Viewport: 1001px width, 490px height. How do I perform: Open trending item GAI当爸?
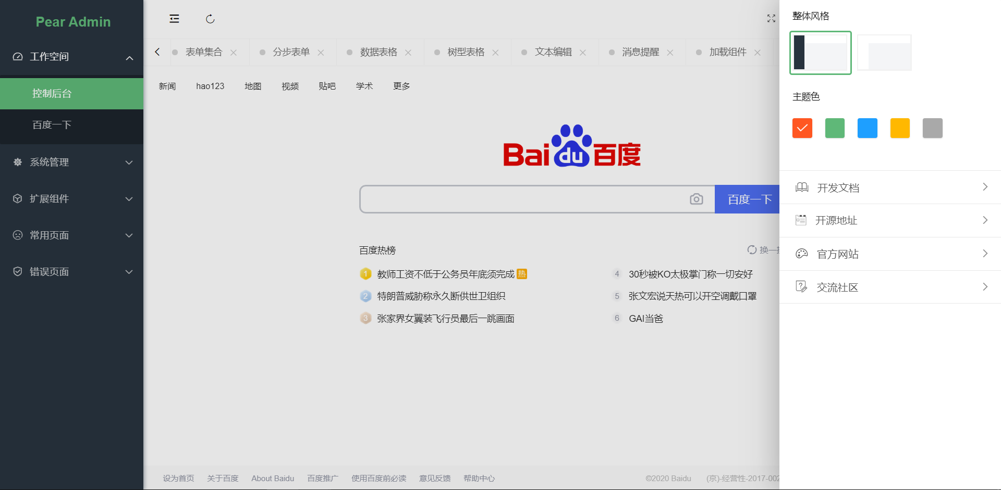click(x=646, y=318)
